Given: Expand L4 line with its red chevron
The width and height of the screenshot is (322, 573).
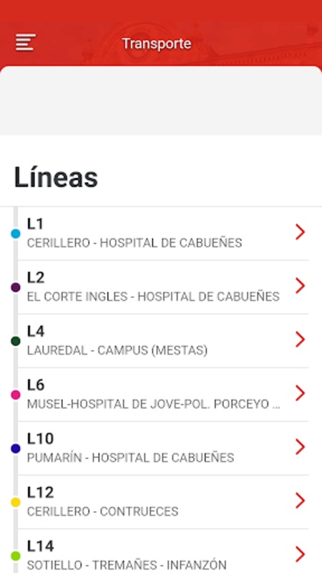Looking at the screenshot, I should [x=300, y=340].
